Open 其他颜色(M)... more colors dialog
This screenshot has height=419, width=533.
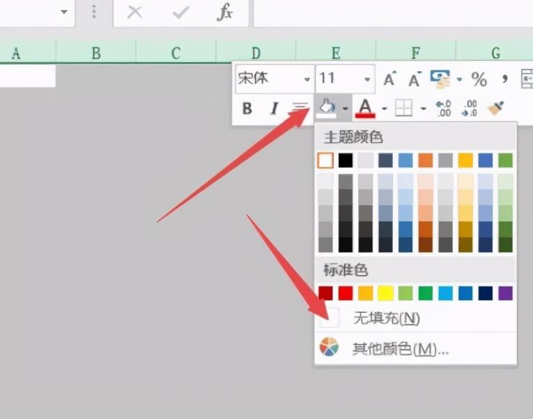click(400, 348)
